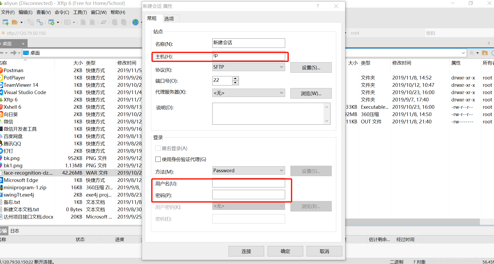
Task: Click the play window icon in toolbar
Action: point(67,22)
